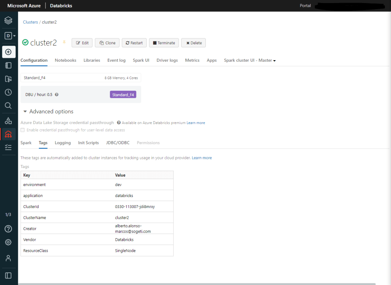Open the Data shapes icon in sidebar
Screen dimensions: 391x285
tap(8, 121)
